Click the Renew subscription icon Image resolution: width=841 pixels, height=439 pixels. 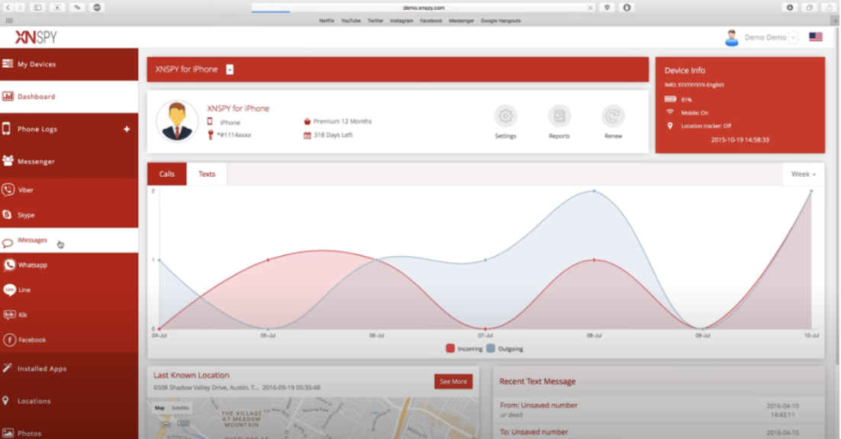click(613, 116)
